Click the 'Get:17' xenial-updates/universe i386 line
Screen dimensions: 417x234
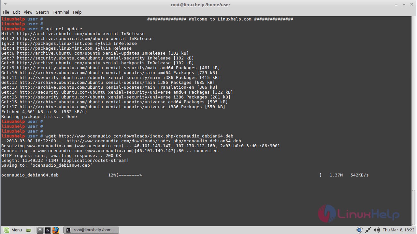point(113,107)
